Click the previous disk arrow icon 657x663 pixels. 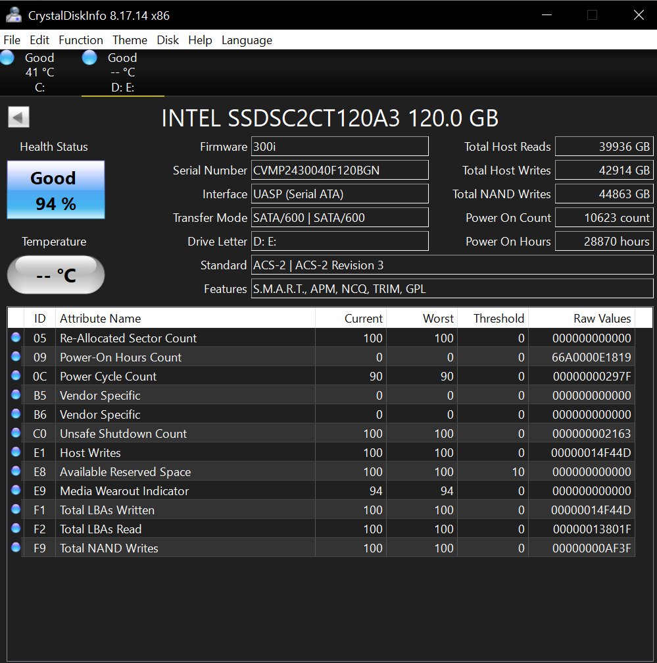(x=18, y=118)
